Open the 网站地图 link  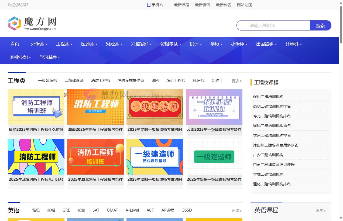point(244,5)
